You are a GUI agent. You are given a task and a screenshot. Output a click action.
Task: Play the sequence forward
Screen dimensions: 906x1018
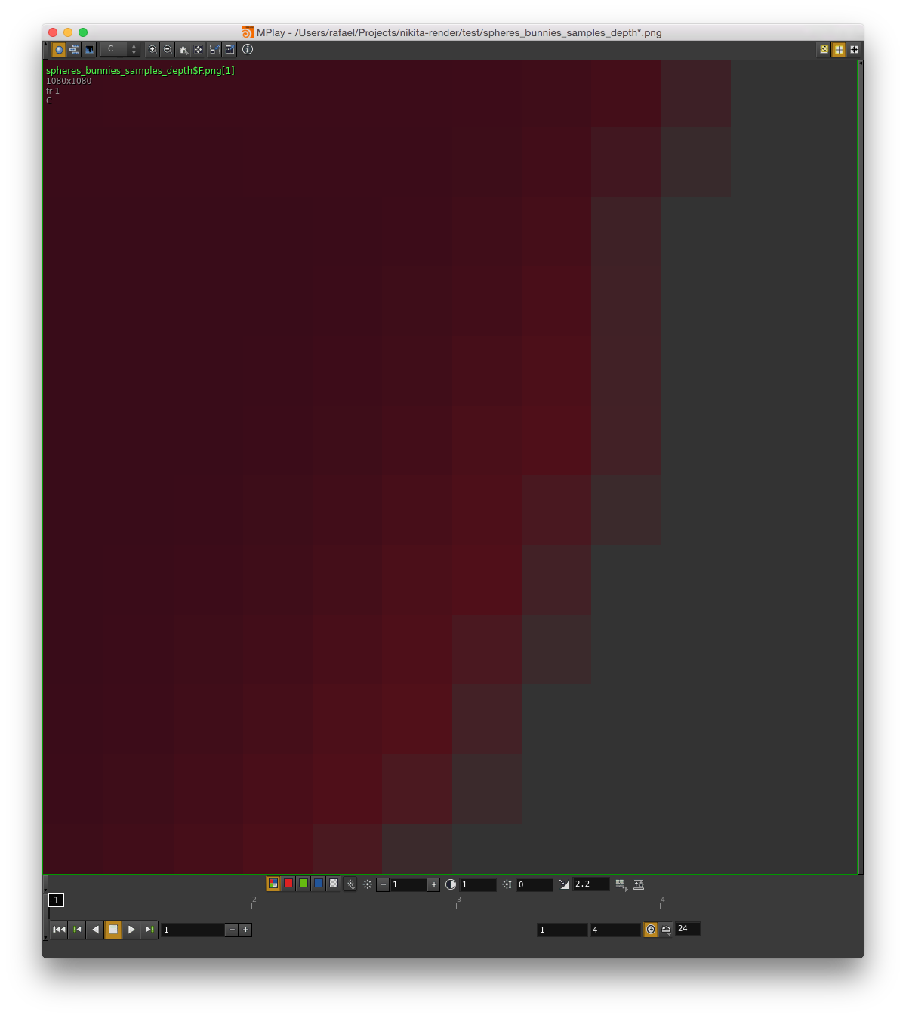(x=131, y=930)
